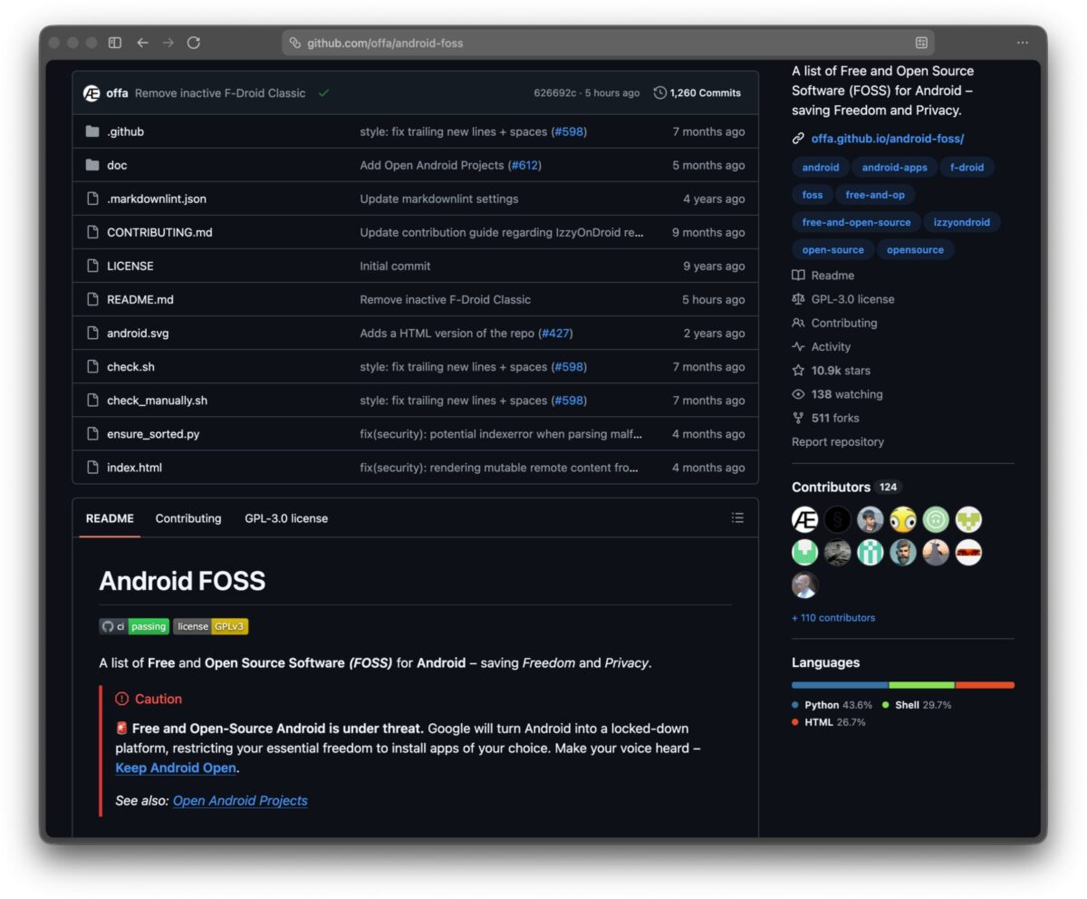This screenshot has width=1087, height=899.
Task: Open the Contributors heading link
Action: [847, 488]
